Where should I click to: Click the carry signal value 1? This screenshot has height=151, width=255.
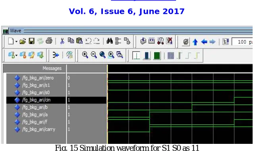coord(69,130)
